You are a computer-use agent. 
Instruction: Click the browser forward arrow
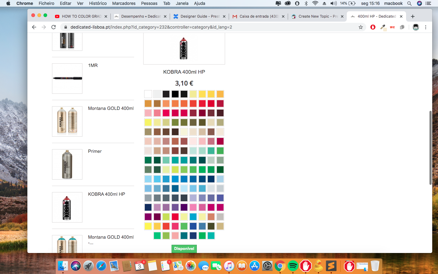point(44,27)
